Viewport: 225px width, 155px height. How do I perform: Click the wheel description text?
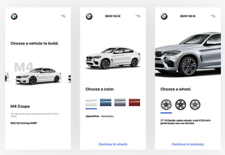(x=185, y=122)
